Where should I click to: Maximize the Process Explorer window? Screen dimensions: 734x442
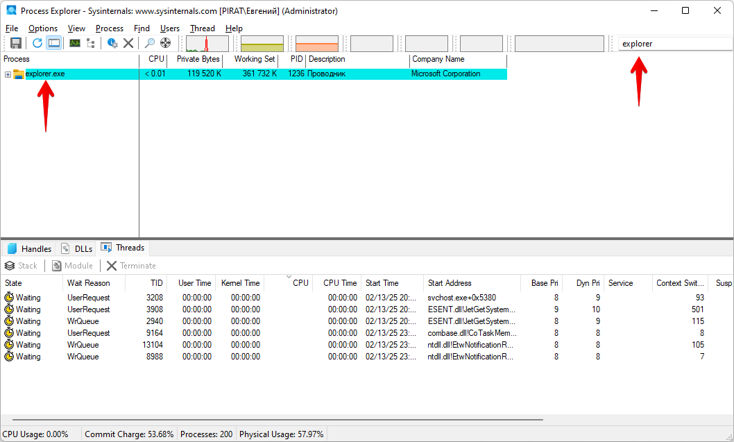tap(685, 11)
